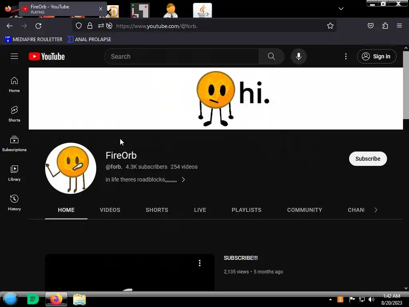Select the HOME channel tab
The height and width of the screenshot is (307, 409).
66,210
